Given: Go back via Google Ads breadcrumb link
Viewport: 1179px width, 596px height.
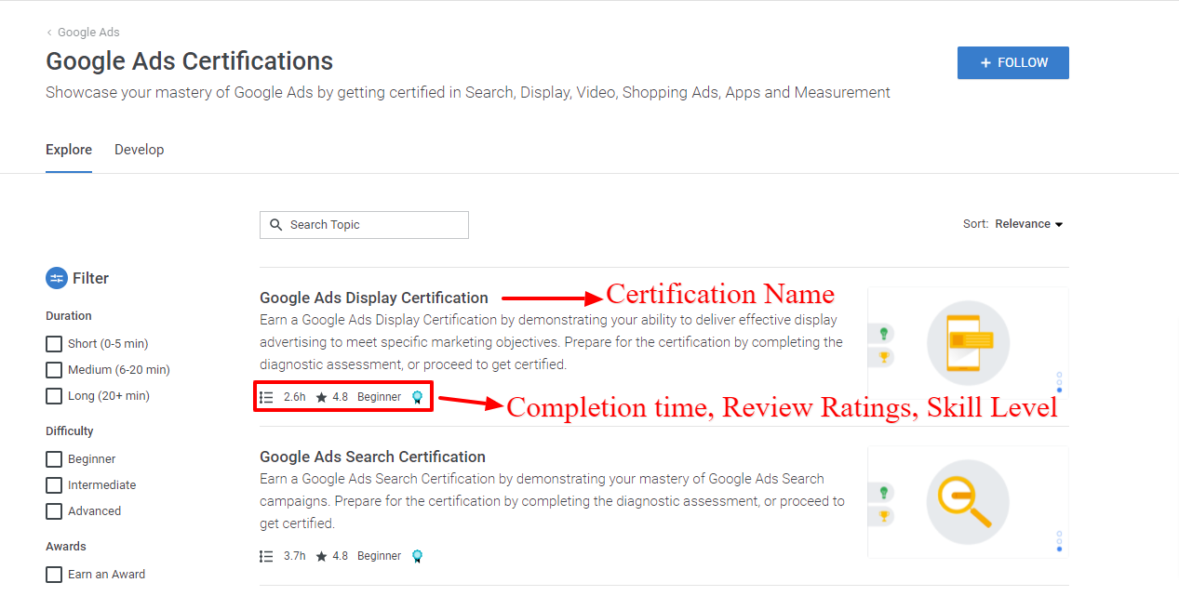Looking at the screenshot, I should pos(88,33).
